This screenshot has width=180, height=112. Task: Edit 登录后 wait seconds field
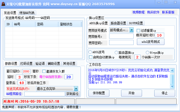(22, 83)
